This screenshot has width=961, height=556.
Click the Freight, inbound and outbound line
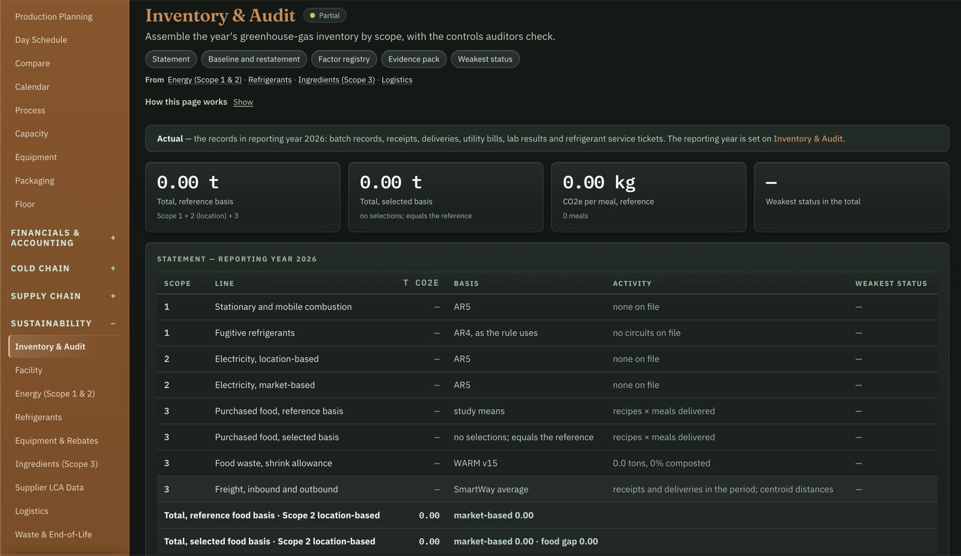(x=276, y=489)
